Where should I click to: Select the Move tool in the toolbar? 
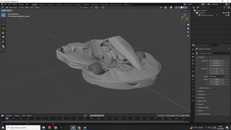[x=3, y=24]
